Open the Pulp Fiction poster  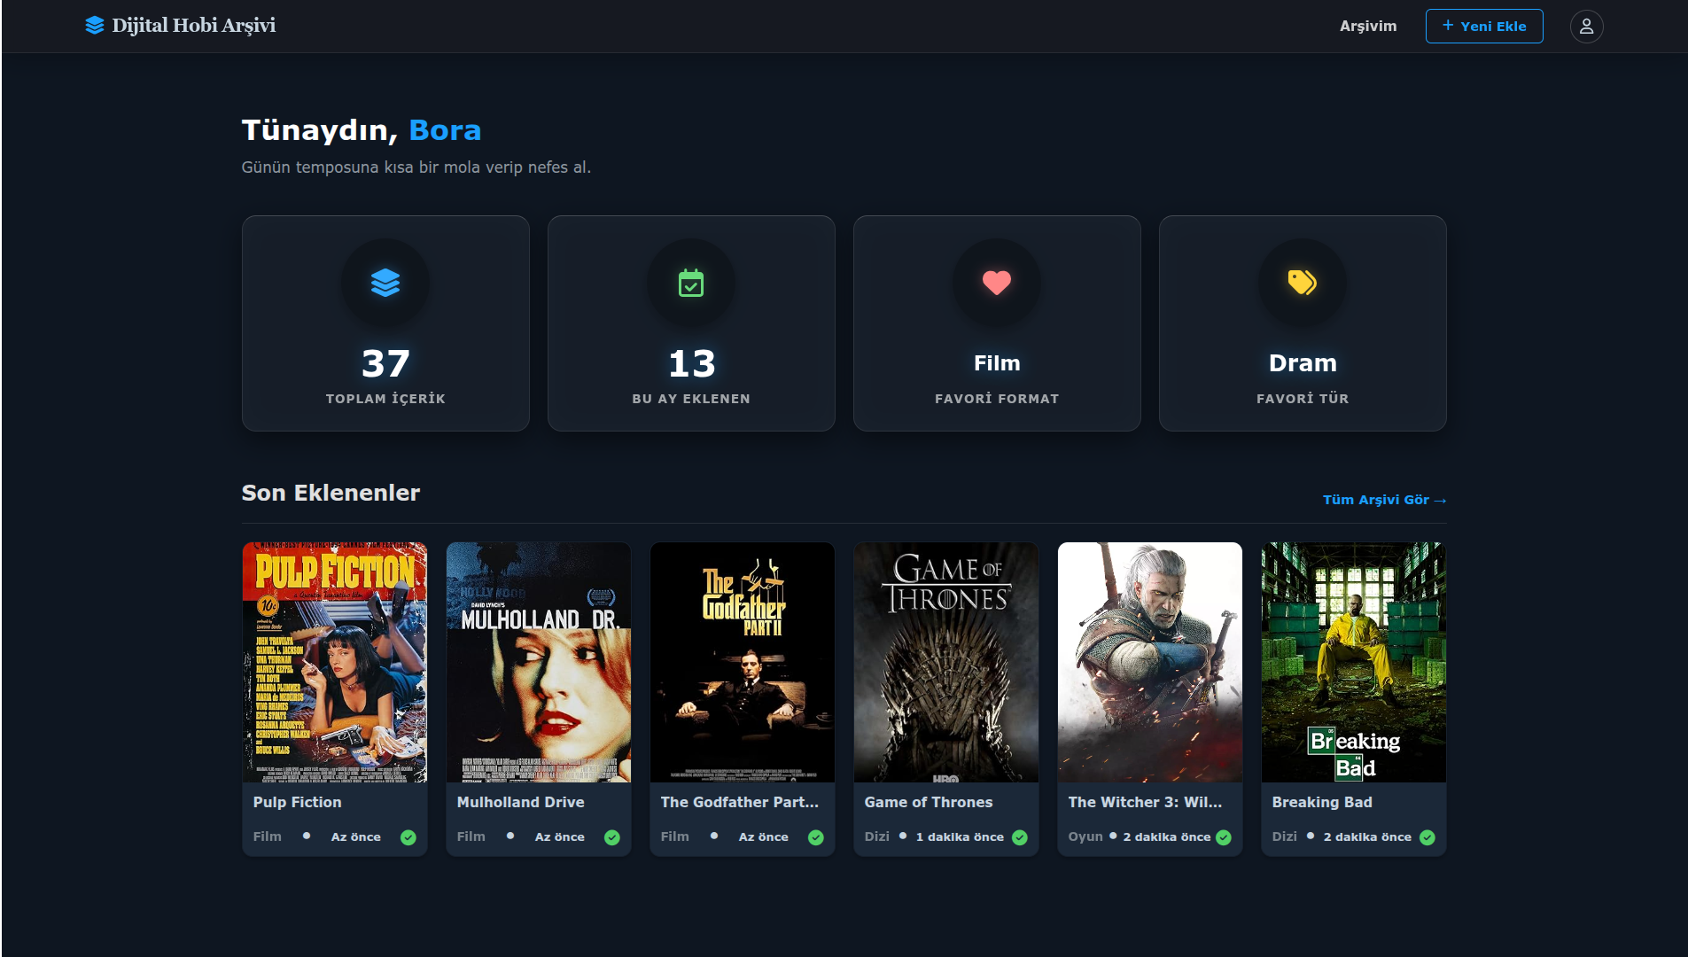(x=335, y=662)
